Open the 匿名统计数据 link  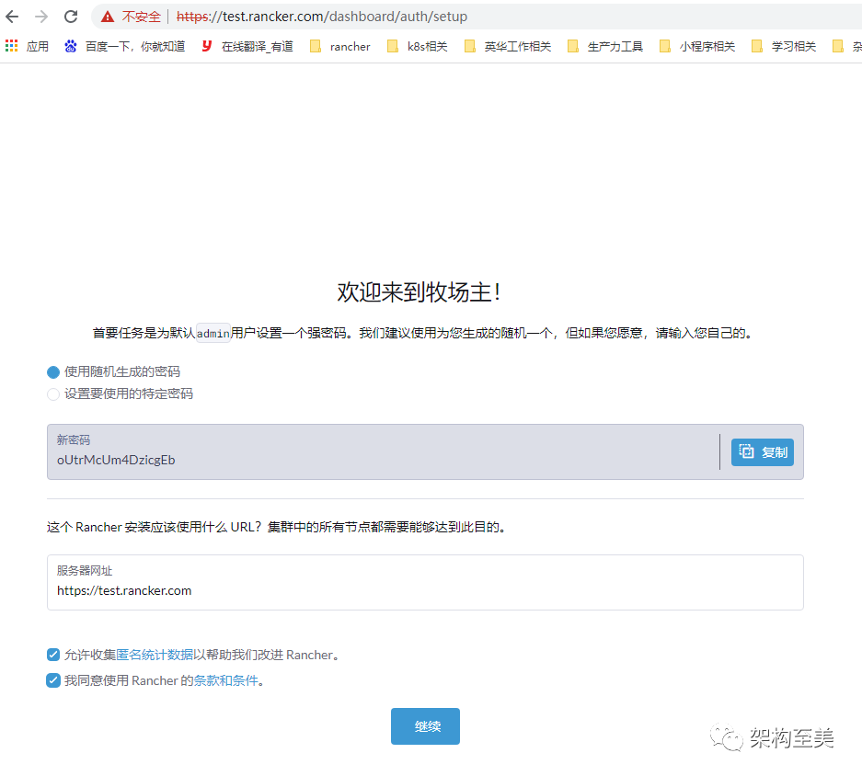(x=155, y=655)
